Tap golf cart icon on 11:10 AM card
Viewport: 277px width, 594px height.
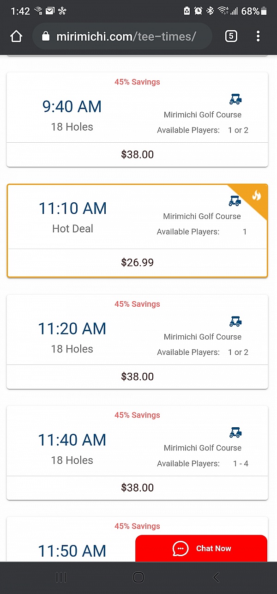235,200
